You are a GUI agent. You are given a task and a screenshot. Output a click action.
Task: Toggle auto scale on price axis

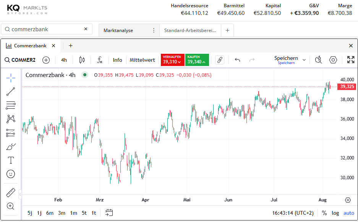pyautogui.click(x=349, y=213)
